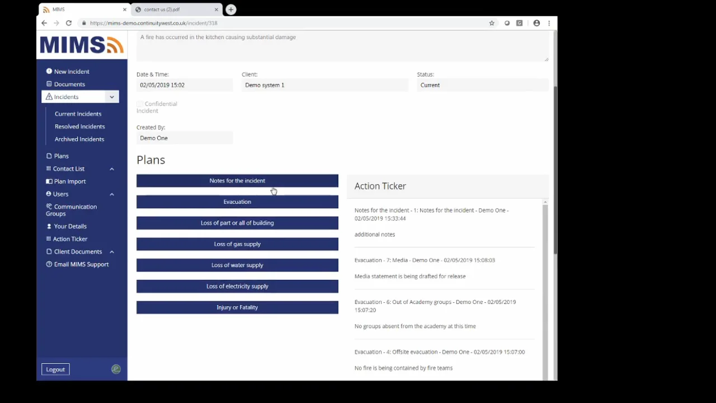Click the Incidents warning triangle icon
The width and height of the screenshot is (716, 403).
pyautogui.click(x=49, y=97)
